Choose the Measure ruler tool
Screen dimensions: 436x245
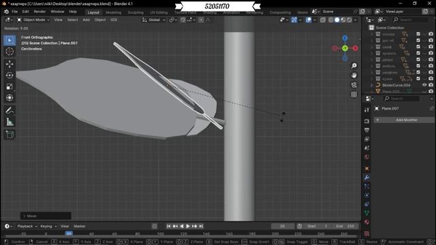point(10,122)
